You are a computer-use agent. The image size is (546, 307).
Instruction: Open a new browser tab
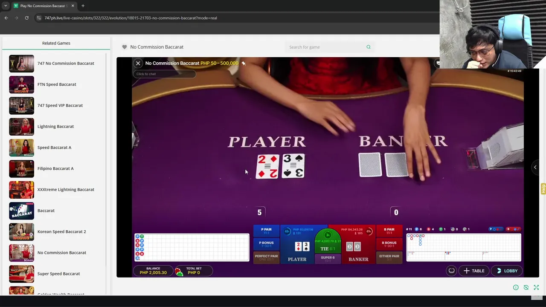(x=83, y=6)
